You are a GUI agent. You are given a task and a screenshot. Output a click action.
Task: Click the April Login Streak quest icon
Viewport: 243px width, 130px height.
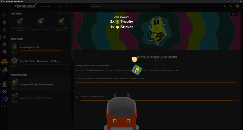(14, 46)
